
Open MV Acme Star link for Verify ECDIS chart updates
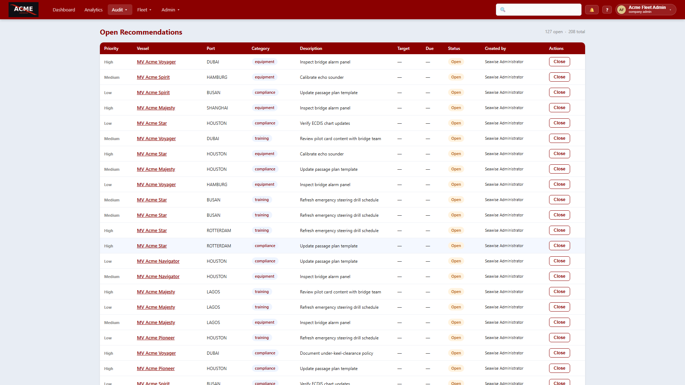(x=152, y=123)
